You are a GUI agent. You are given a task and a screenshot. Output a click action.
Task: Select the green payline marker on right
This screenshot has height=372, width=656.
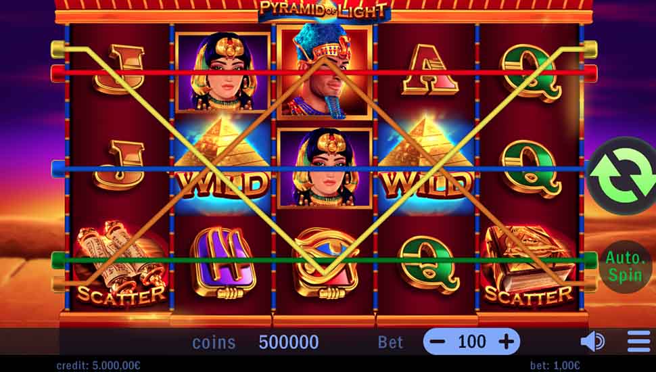click(x=590, y=260)
